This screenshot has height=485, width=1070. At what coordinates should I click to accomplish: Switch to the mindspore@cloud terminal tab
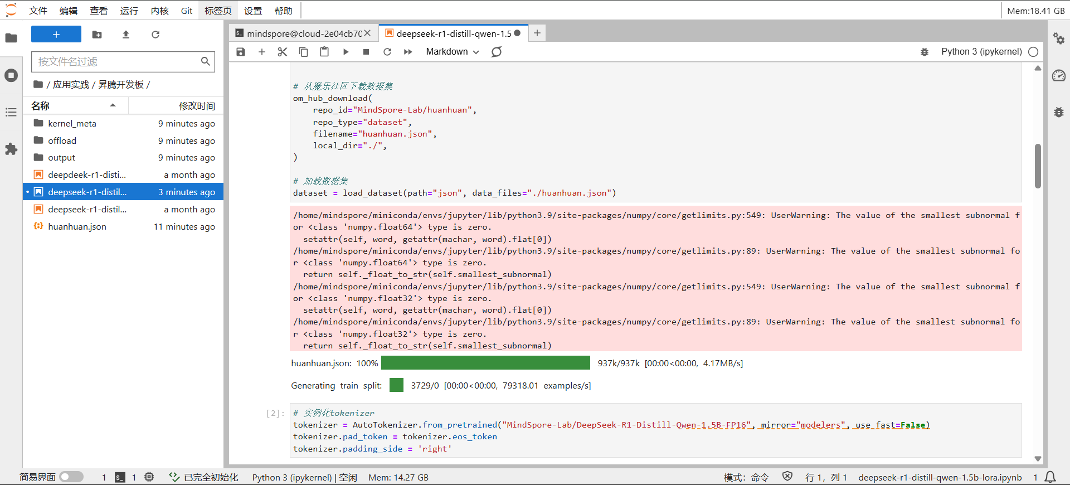pos(303,33)
